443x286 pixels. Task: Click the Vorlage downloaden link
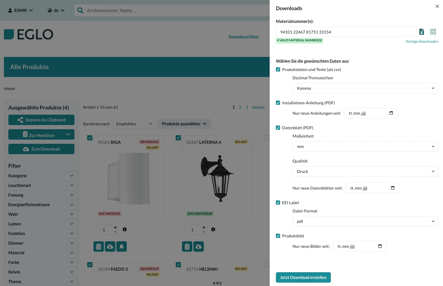click(x=422, y=41)
